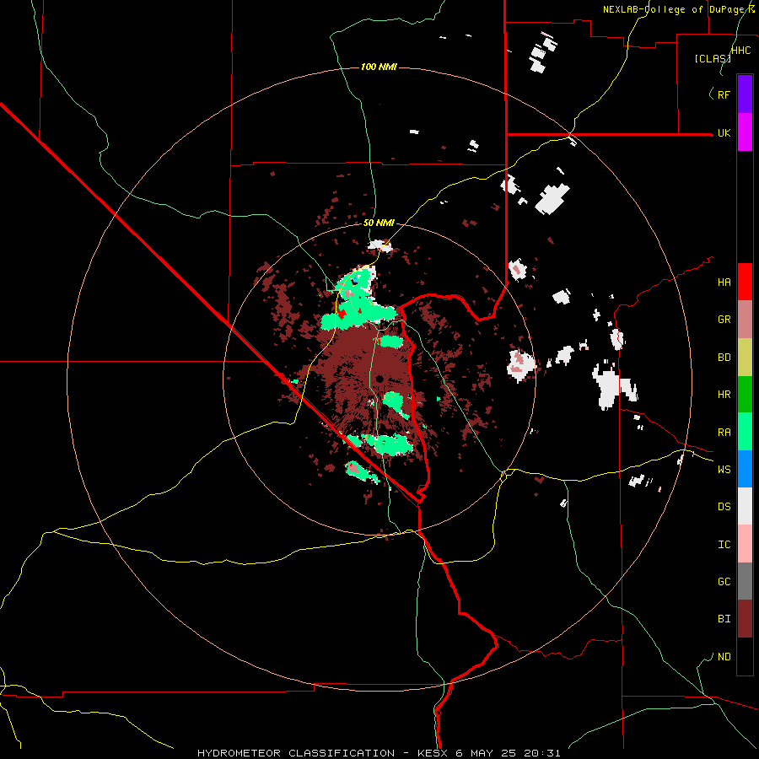Select the GR legend color block

[745, 320]
